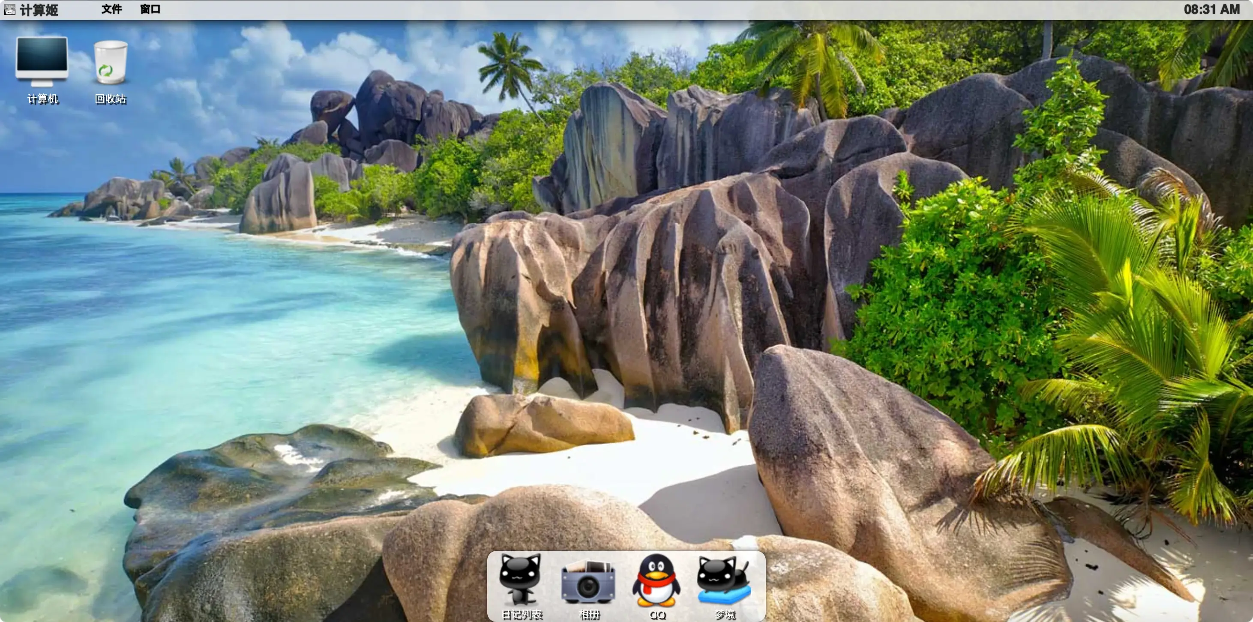Open the 日记列表 black cat dock icon
This screenshot has height=622, width=1253.
[x=521, y=580]
